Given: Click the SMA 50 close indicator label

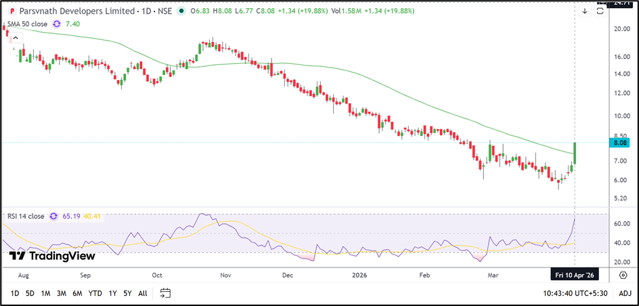Looking at the screenshot, I should pyautogui.click(x=27, y=24).
